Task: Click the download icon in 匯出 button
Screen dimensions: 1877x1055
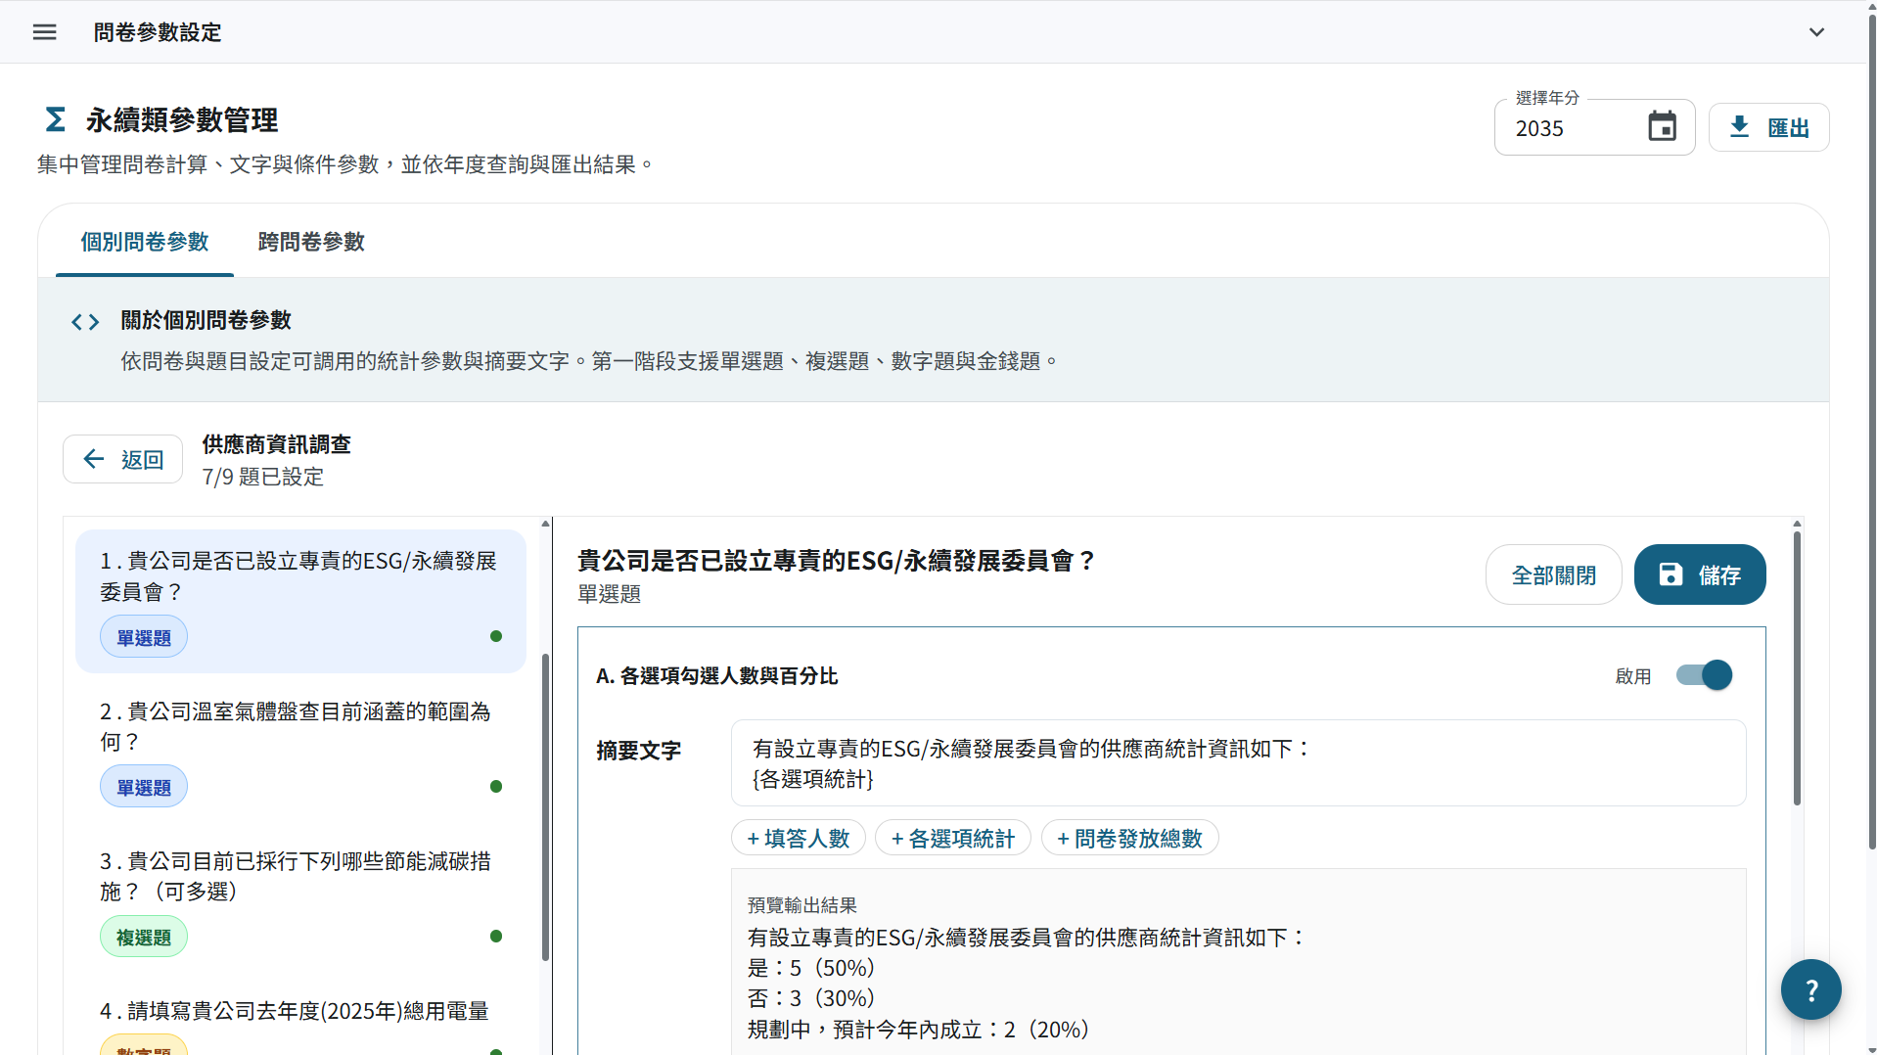Action: [1739, 127]
